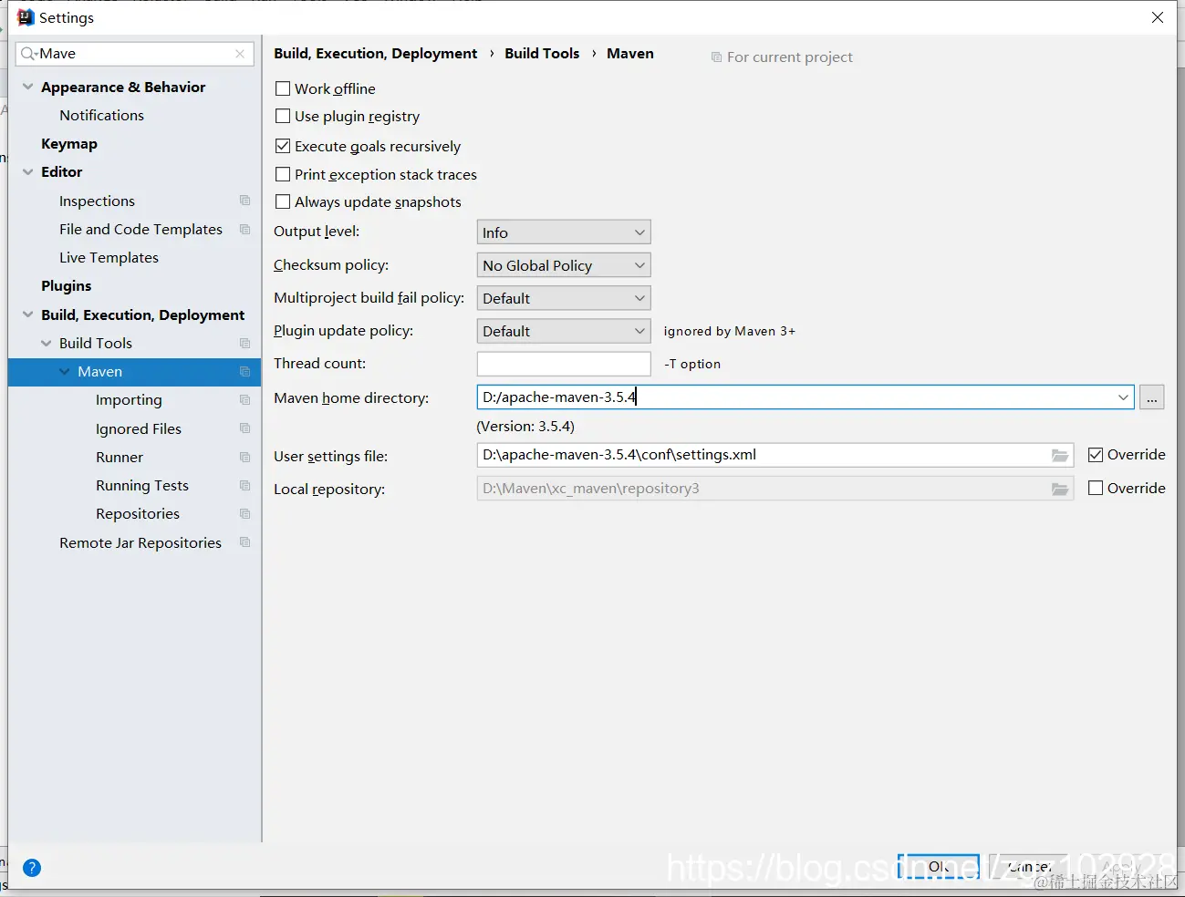Open the blue help question mark icon

tap(32, 868)
